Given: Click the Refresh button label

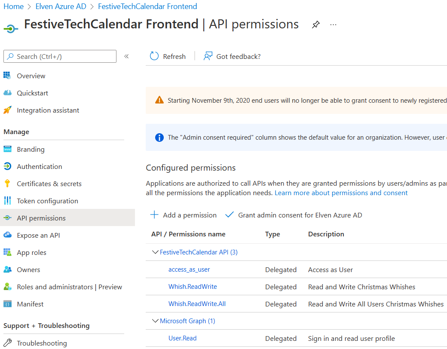Looking at the screenshot, I should coord(174,56).
